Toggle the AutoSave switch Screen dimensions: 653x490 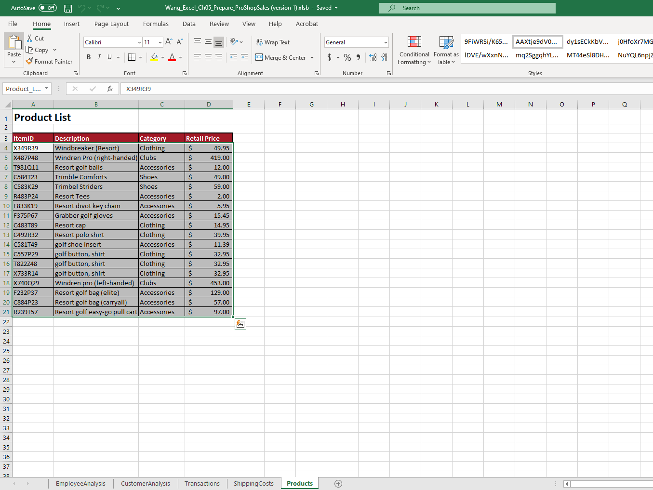(x=48, y=8)
